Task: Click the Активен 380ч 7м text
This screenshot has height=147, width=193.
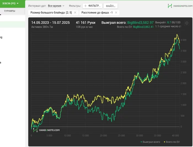Action: pyautogui.click(x=42, y=27)
